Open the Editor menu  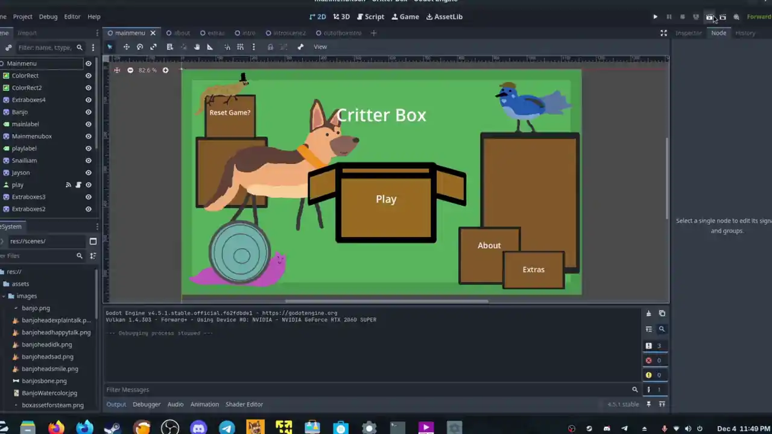(72, 17)
